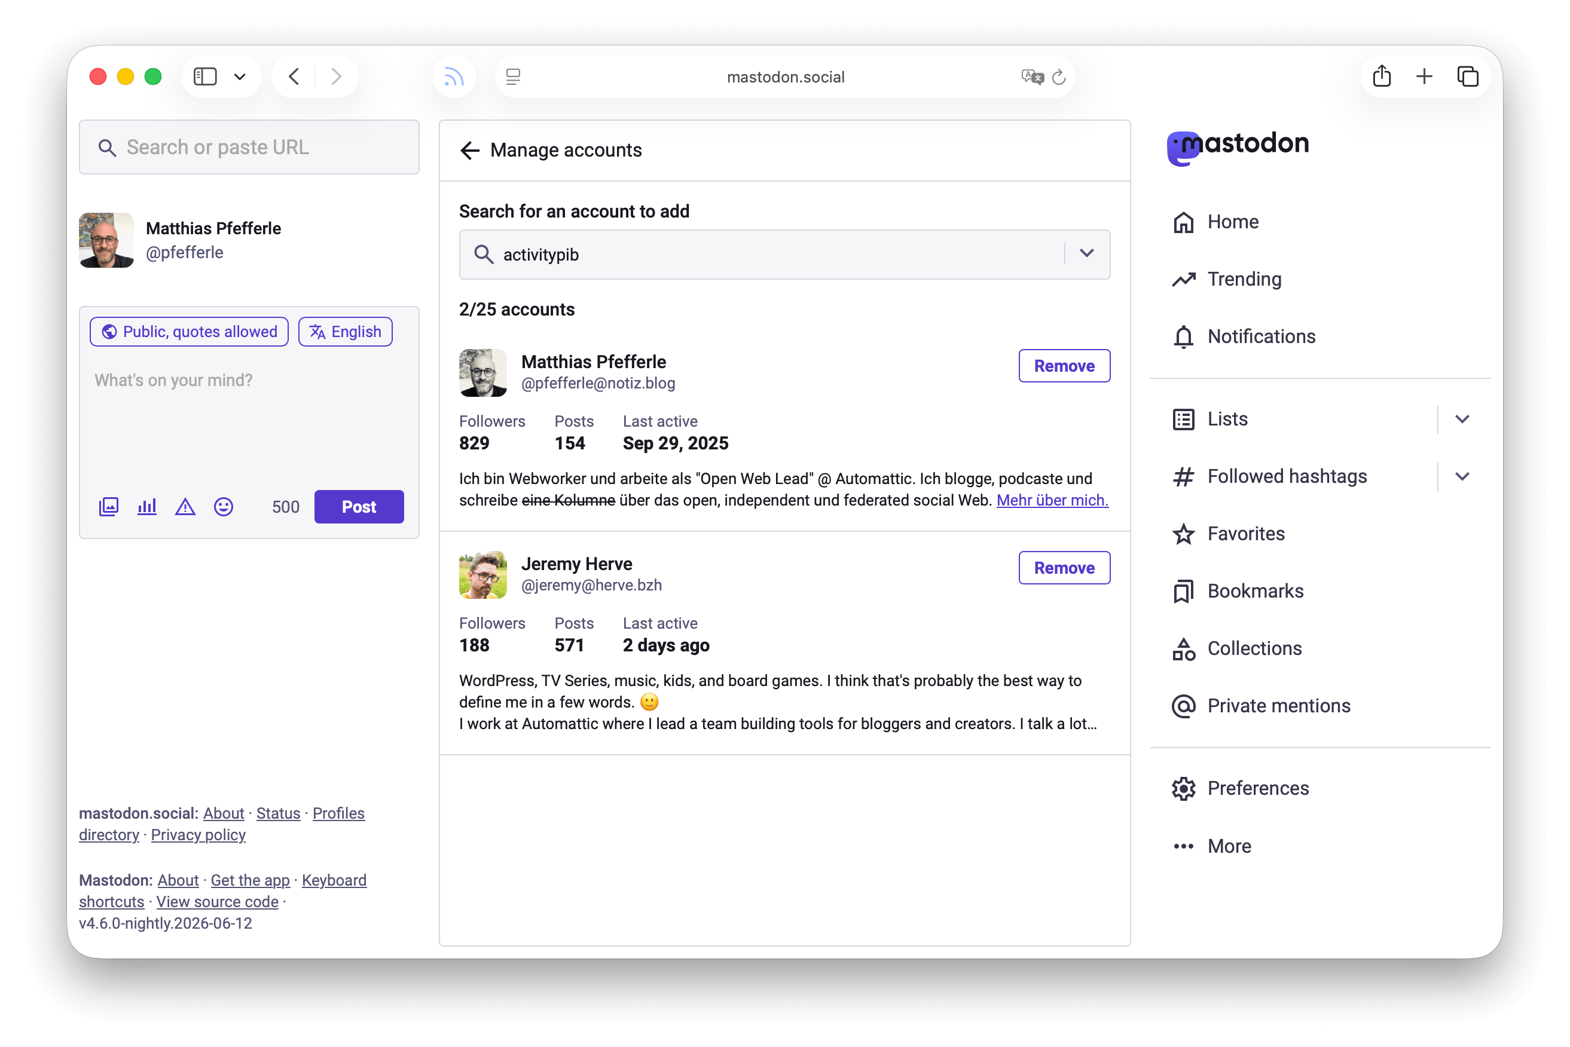Click the 500 character counter

(286, 507)
